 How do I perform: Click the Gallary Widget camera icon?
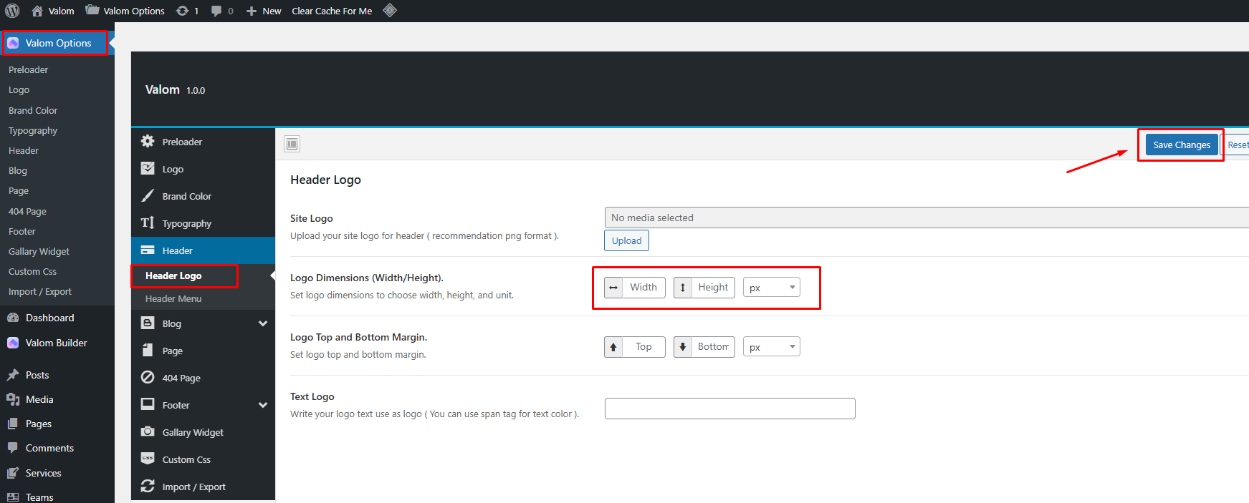pyautogui.click(x=148, y=431)
